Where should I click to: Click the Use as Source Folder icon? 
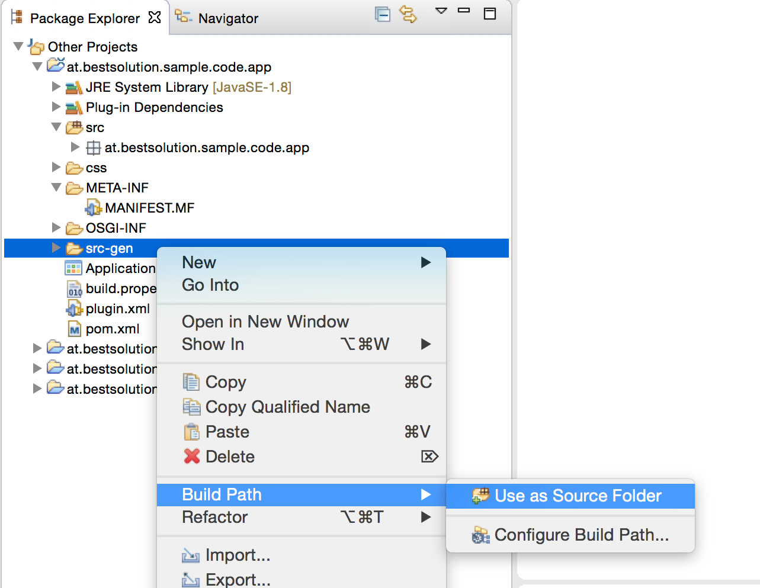point(481,495)
